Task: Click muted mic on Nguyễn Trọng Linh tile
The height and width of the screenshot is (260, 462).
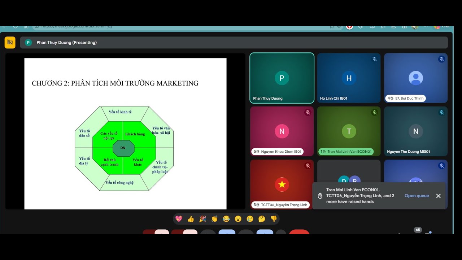Action: coord(308,166)
